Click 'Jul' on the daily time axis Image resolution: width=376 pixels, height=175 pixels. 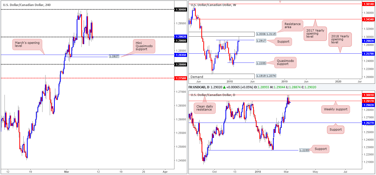tap(345, 172)
